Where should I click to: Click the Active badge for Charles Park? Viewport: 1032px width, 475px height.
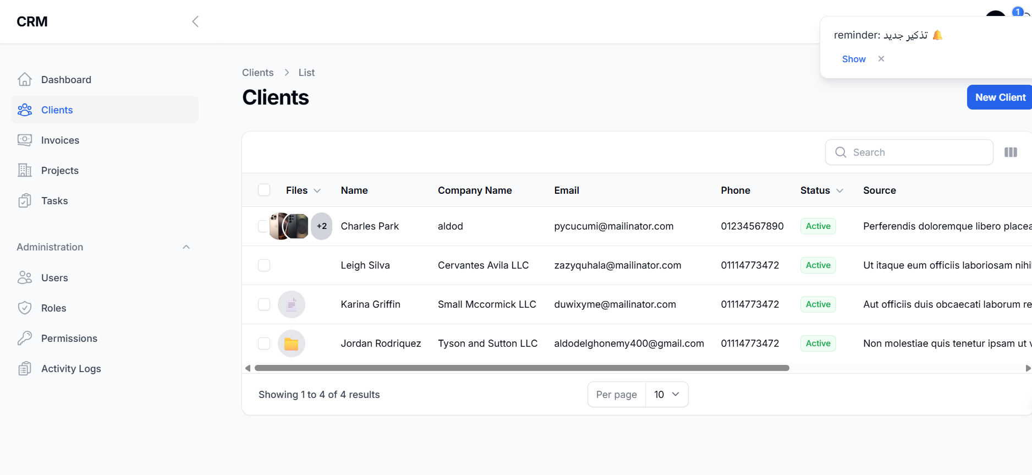pyautogui.click(x=818, y=226)
